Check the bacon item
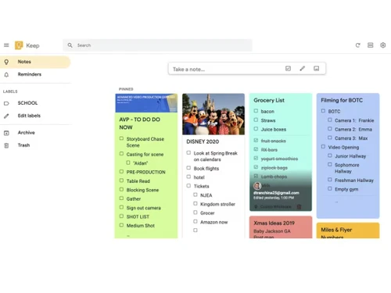The width and height of the screenshot is (391, 293). [256, 111]
